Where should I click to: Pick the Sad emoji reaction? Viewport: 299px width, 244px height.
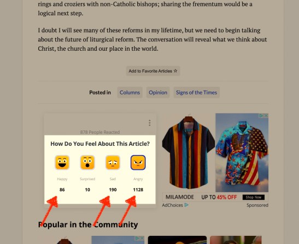pos(113,162)
